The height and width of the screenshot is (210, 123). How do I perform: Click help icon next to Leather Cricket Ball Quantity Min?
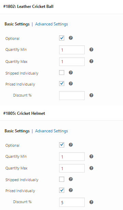tap(91, 49)
